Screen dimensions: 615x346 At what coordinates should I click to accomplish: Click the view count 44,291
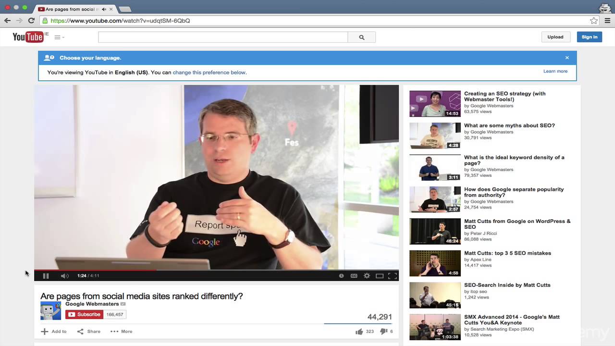380,317
